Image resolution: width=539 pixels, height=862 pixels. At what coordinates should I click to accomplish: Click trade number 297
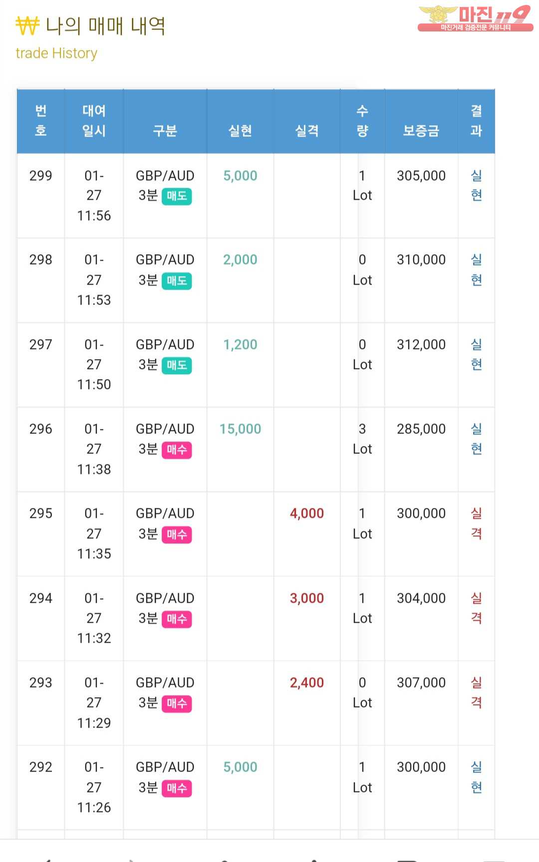point(41,345)
